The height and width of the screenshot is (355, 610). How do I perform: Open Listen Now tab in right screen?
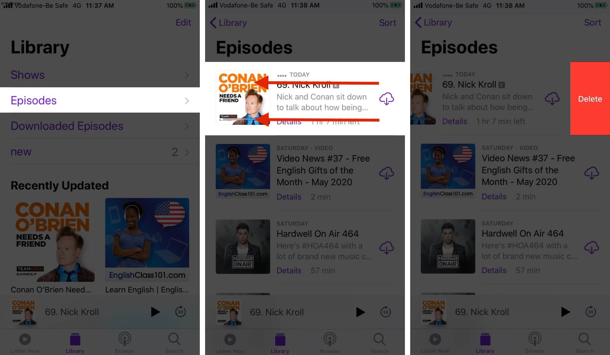coord(435,343)
